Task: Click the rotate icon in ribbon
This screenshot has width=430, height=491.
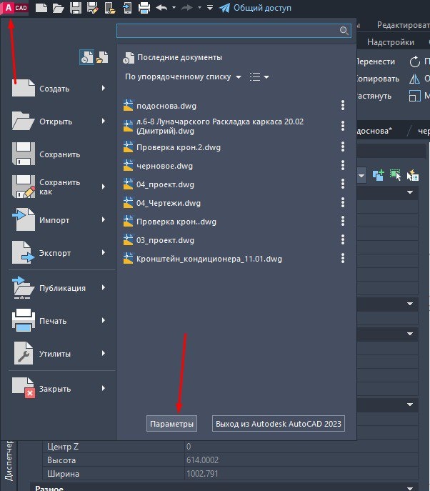Action: pos(415,61)
